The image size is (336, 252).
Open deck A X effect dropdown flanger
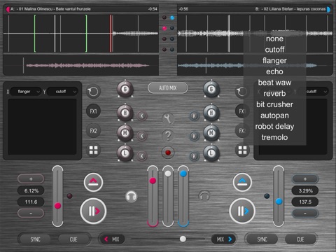[x=26, y=92]
